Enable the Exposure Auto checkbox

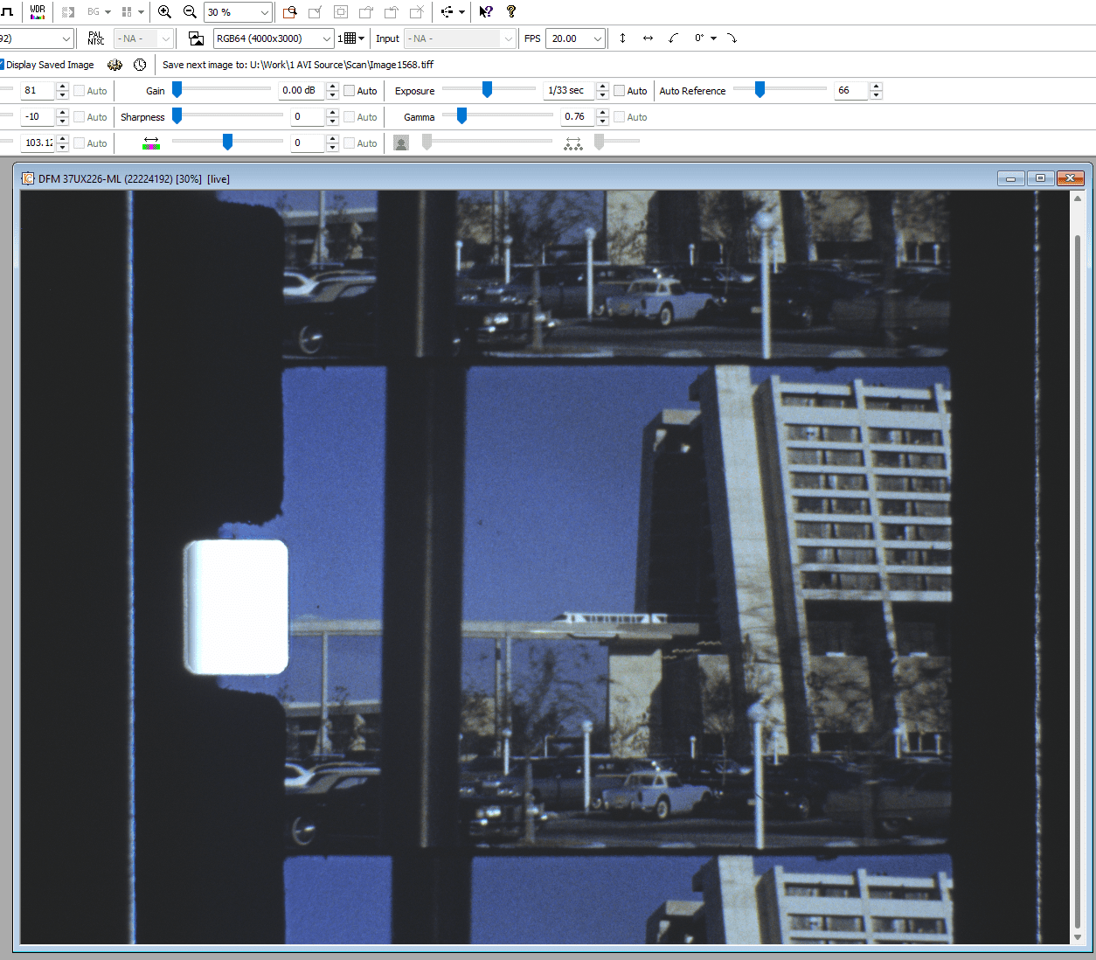pyautogui.click(x=620, y=91)
